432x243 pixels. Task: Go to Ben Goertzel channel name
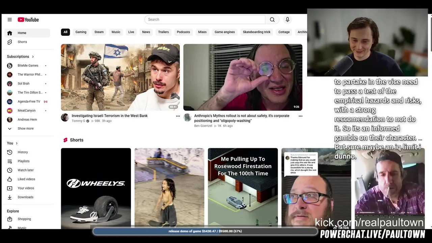coord(203,126)
